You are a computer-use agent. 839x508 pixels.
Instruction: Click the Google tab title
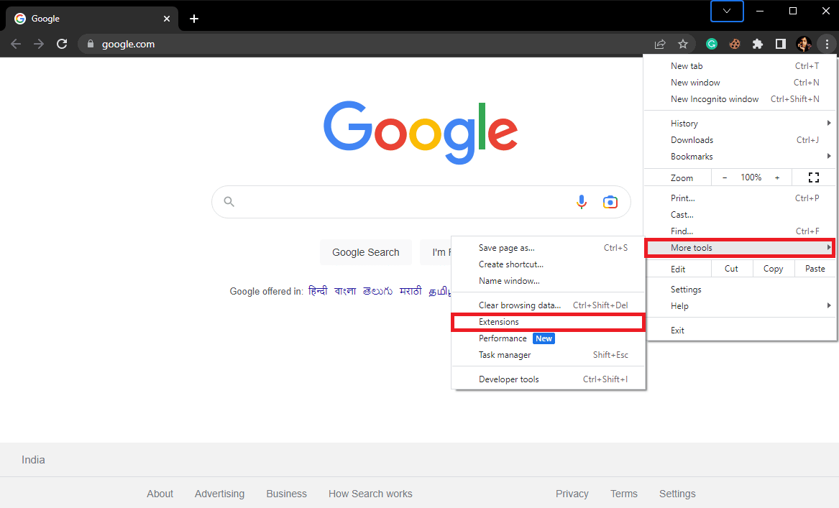click(45, 19)
